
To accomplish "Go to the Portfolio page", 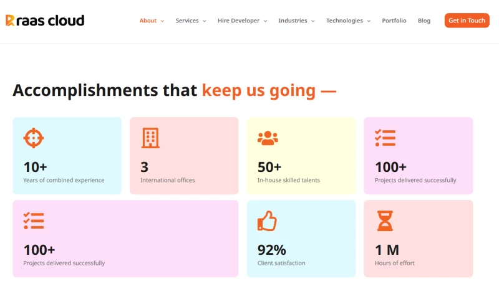I will [x=394, y=21].
